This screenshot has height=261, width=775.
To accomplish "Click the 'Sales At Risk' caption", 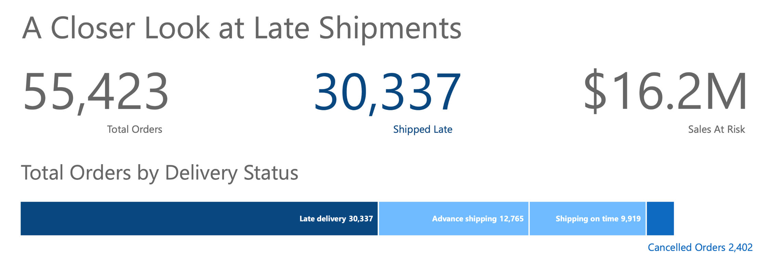I will tap(716, 129).
